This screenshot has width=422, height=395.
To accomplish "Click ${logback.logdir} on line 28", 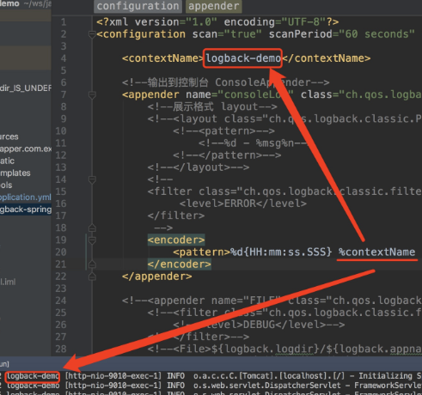I will tap(266, 349).
